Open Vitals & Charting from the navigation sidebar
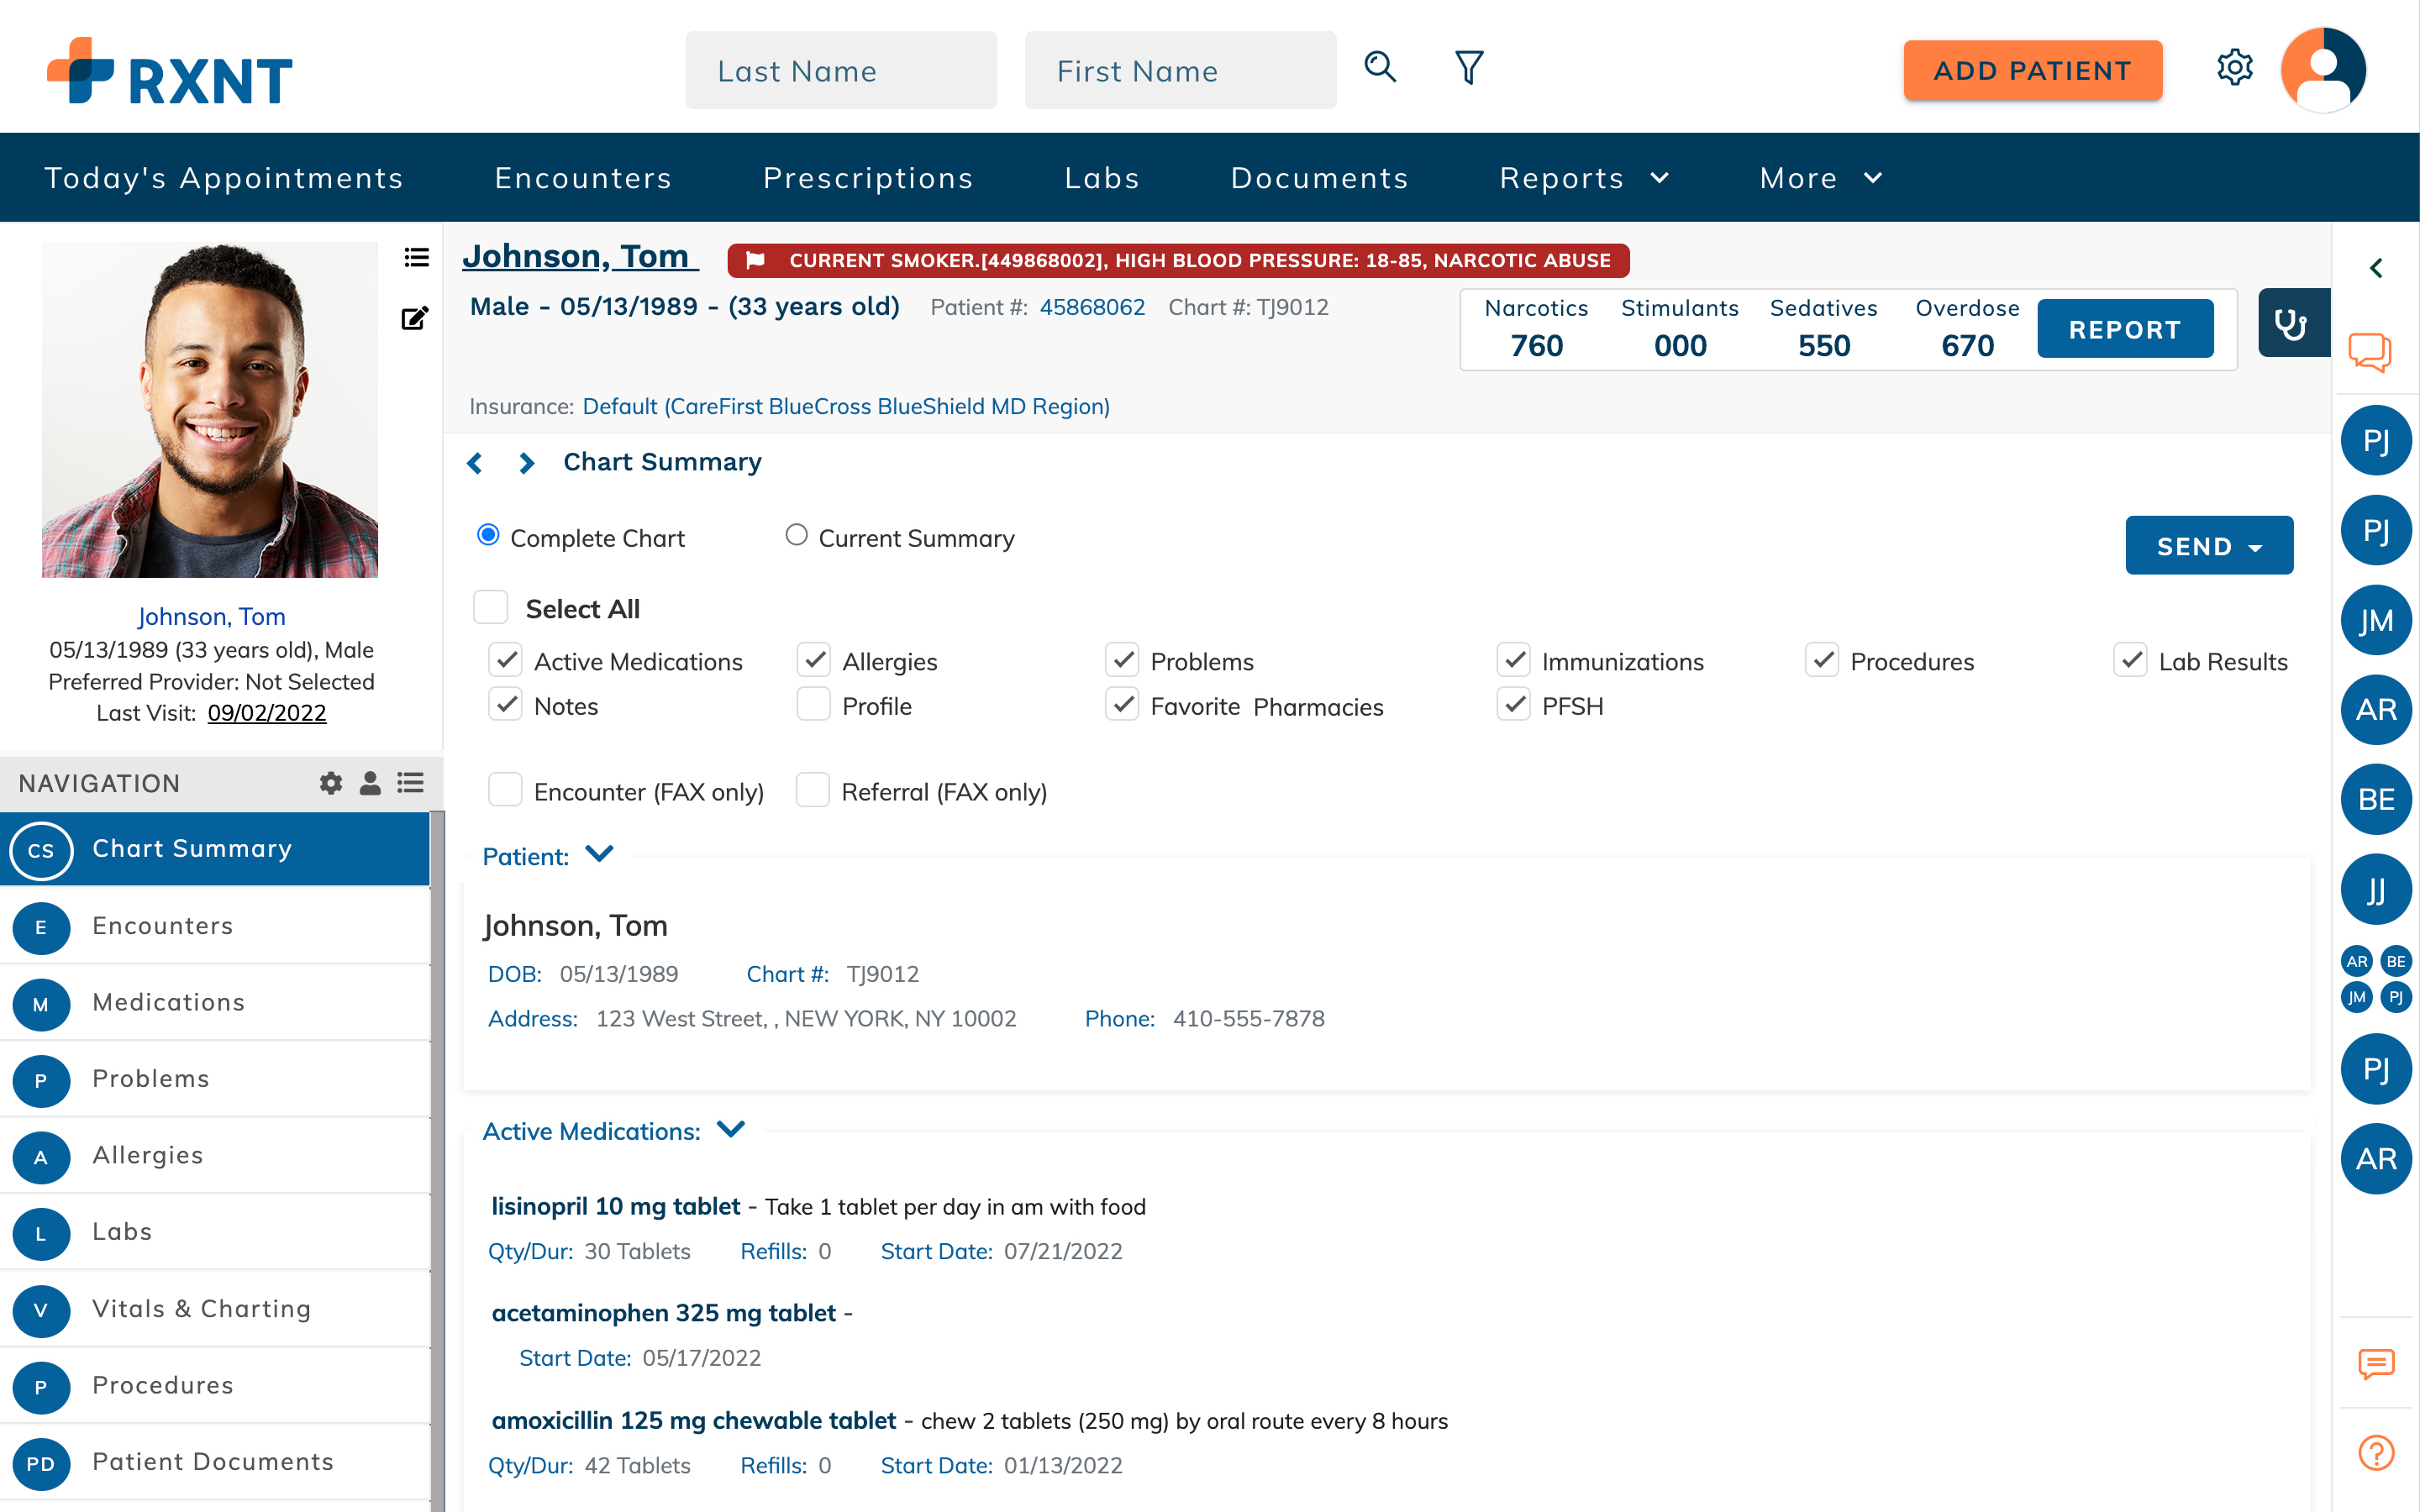This screenshot has width=2420, height=1512. [x=201, y=1308]
